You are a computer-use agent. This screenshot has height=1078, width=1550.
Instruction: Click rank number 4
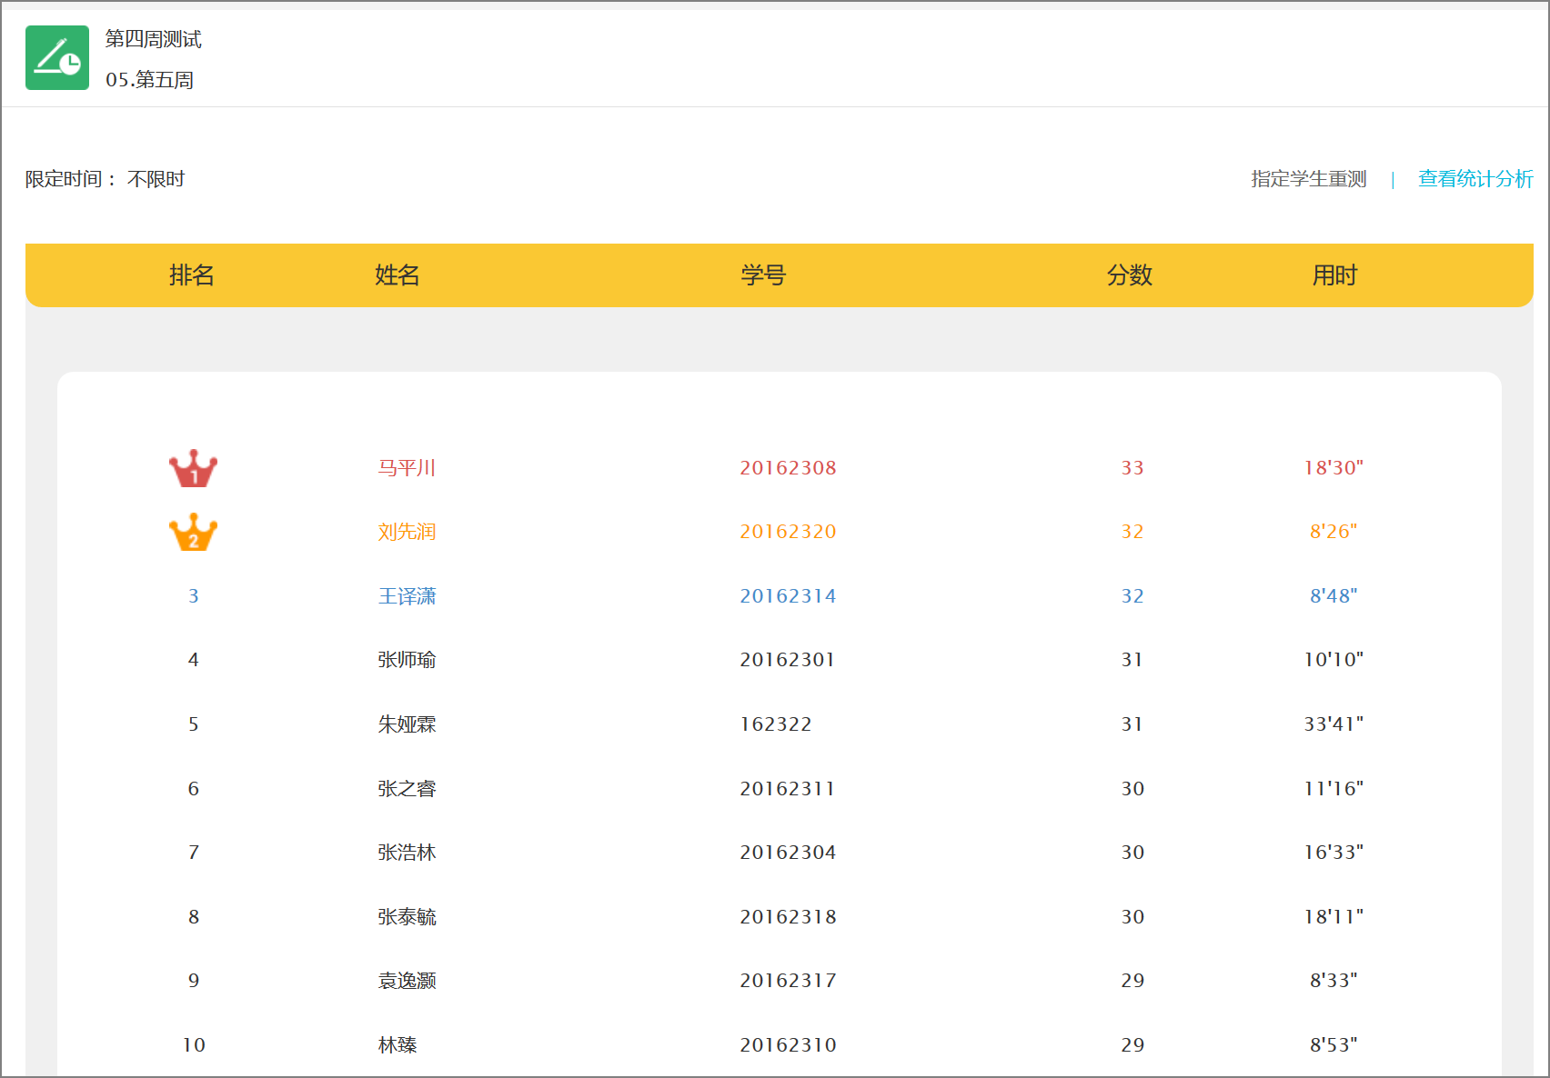(x=194, y=660)
